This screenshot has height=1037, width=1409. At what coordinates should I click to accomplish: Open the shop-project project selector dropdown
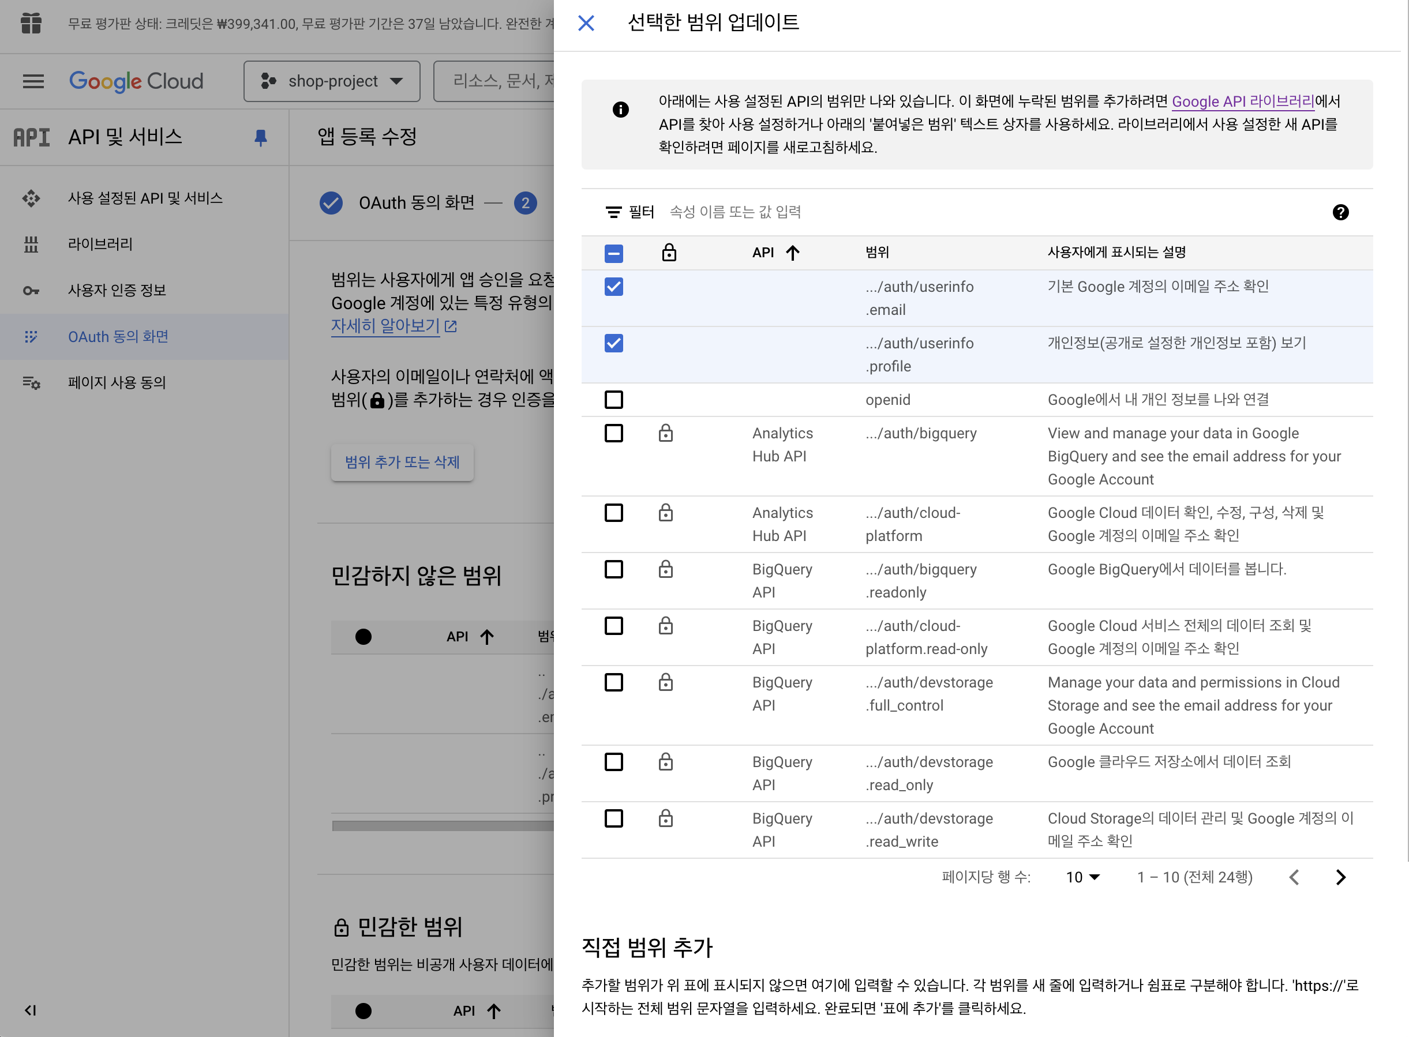click(x=332, y=81)
